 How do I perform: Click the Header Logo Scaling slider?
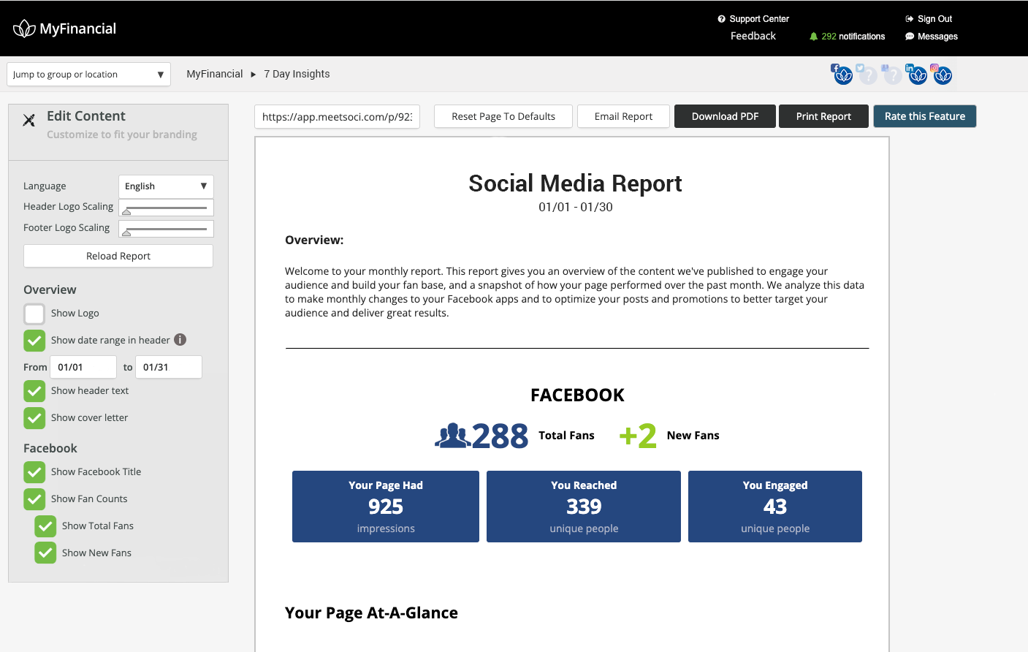[x=166, y=208]
